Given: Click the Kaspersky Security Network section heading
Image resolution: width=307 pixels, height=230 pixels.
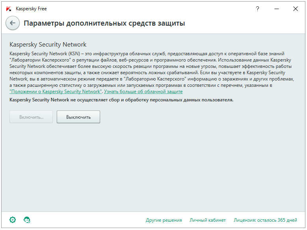Looking at the screenshot, I should [48, 45].
